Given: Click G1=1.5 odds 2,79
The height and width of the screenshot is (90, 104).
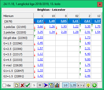Looking at the screenshot, I should pyautogui.click(x=88, y=70).
